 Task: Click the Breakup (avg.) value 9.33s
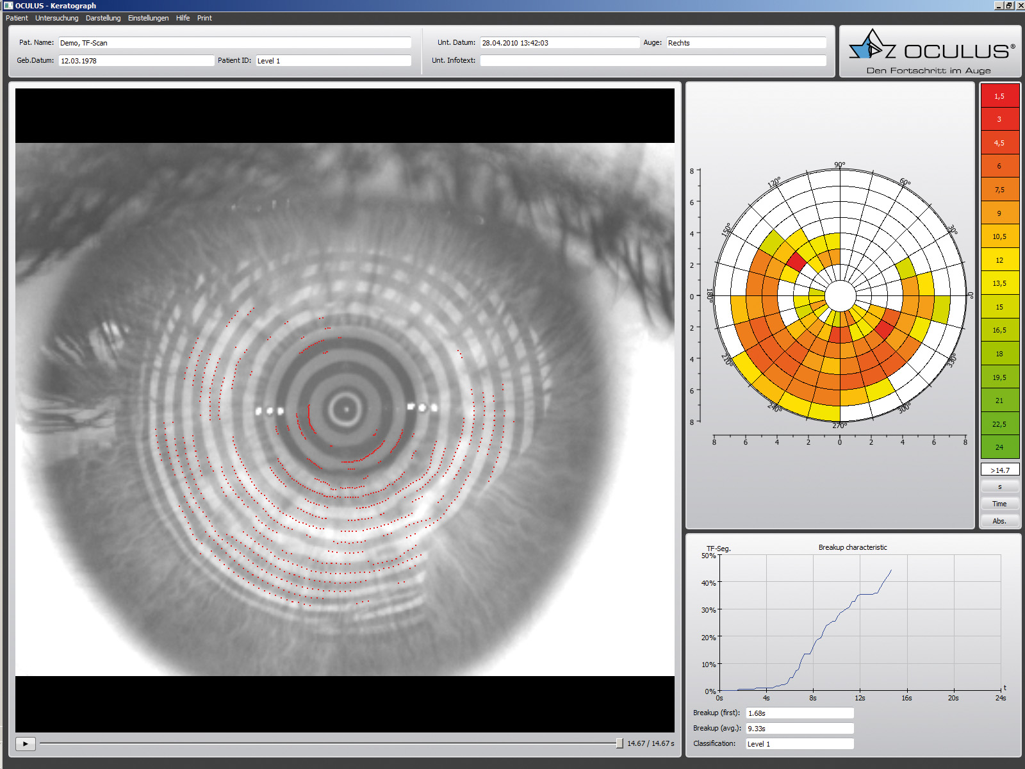point(799,729)
